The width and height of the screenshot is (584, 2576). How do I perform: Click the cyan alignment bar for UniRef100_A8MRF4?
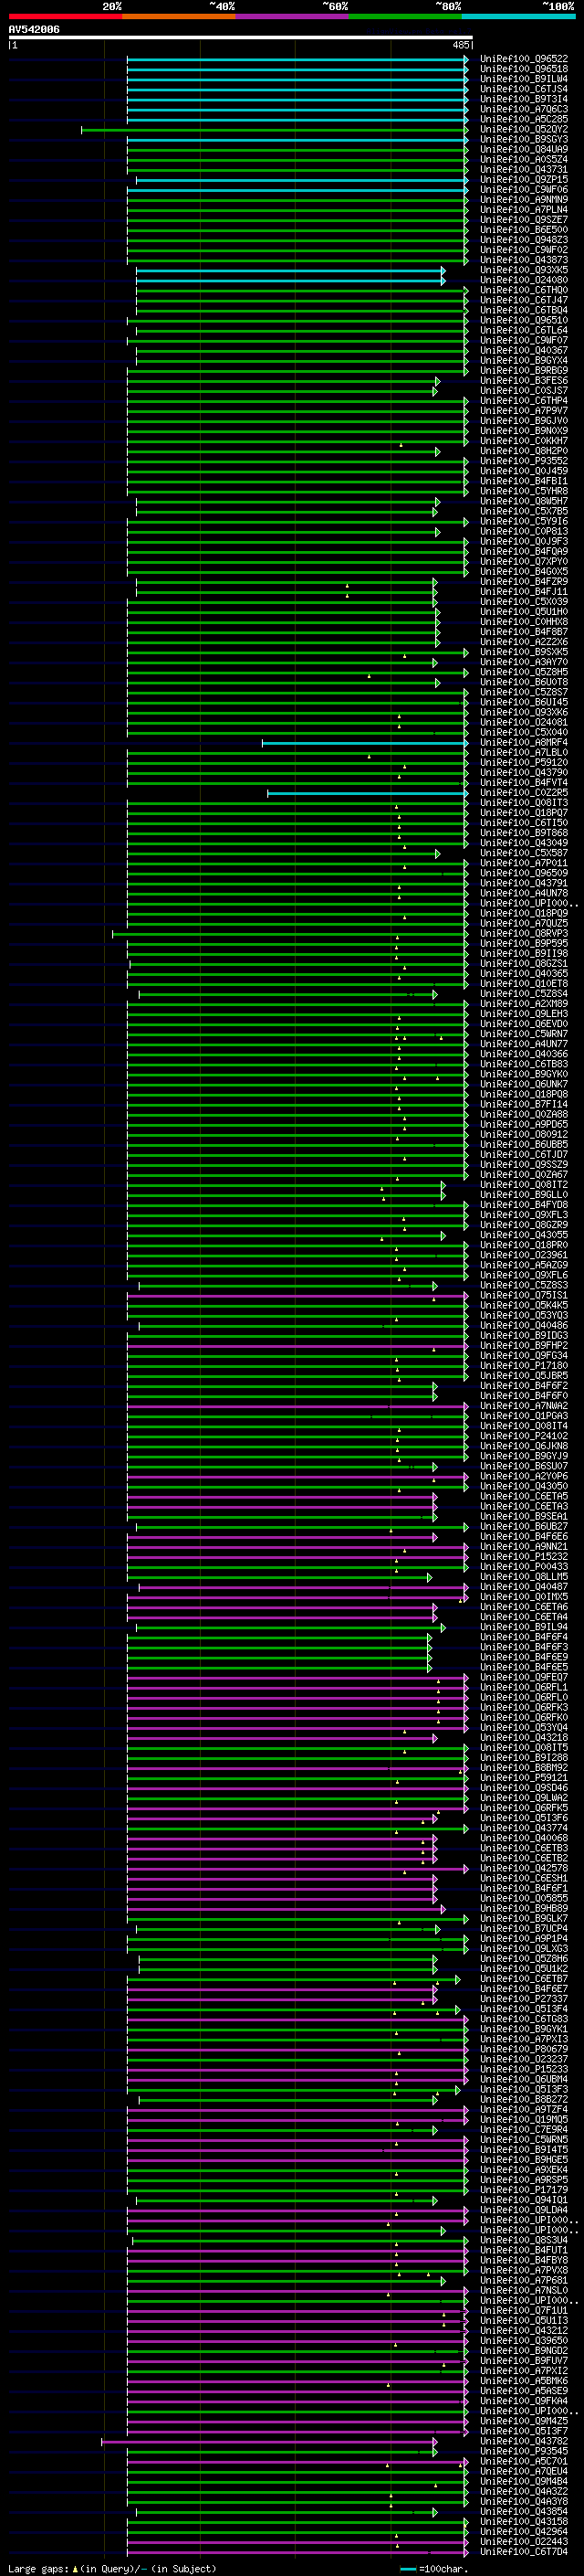click(364, 743)
